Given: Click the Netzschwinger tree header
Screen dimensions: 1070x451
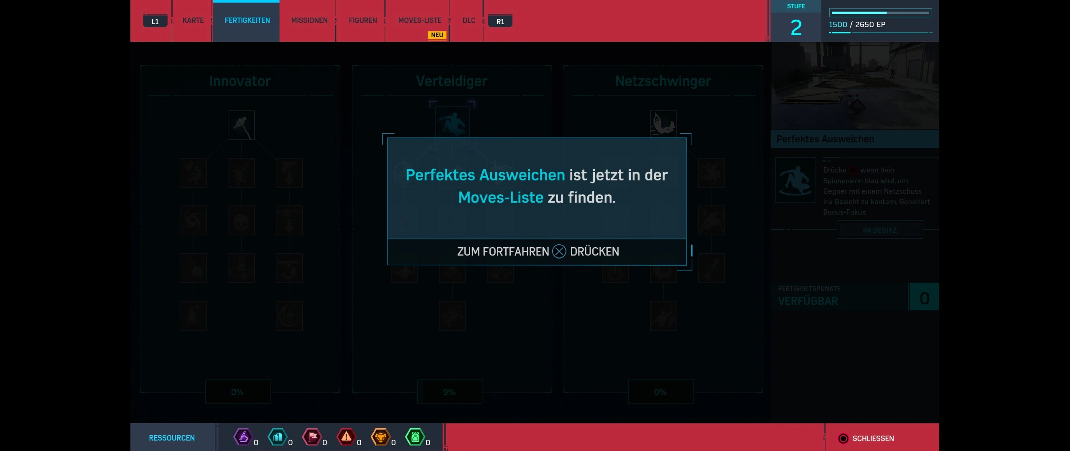Looking at the screenshot, I should point(663,81).
